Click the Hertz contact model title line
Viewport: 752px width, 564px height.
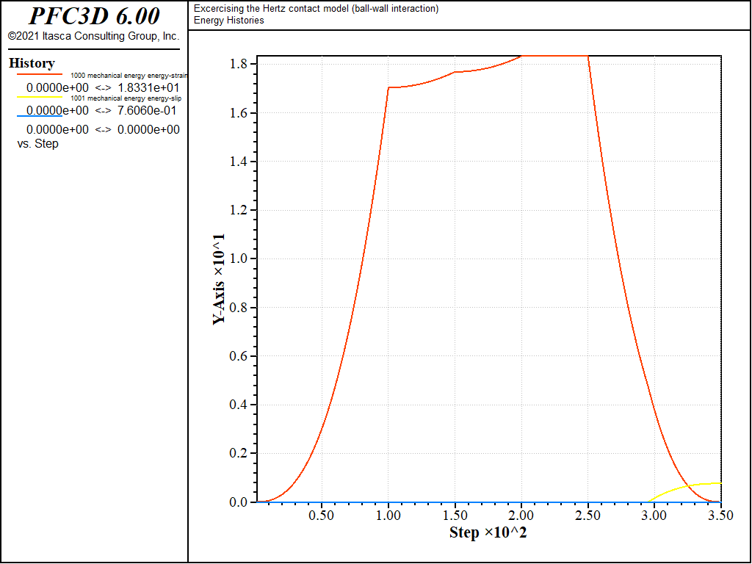click(x=316, y=8)
